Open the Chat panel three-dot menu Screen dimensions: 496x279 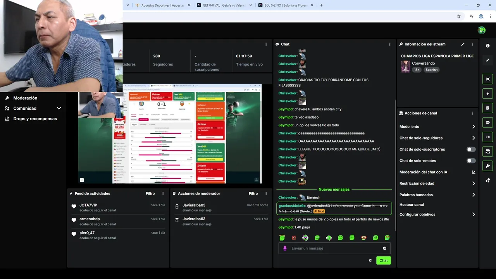click(x=390, y=44)
